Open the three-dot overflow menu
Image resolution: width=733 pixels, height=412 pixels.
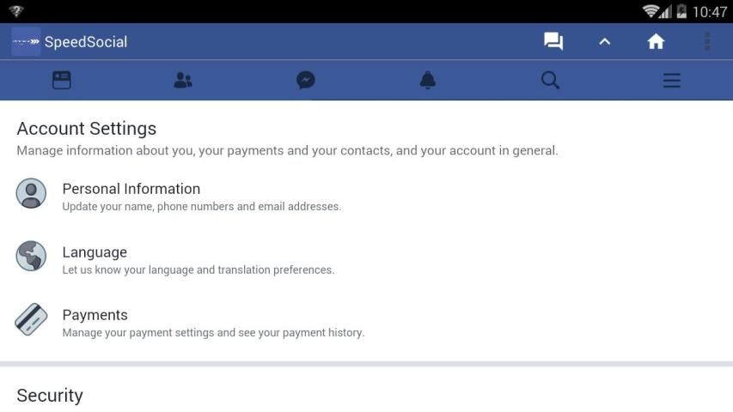707,42
